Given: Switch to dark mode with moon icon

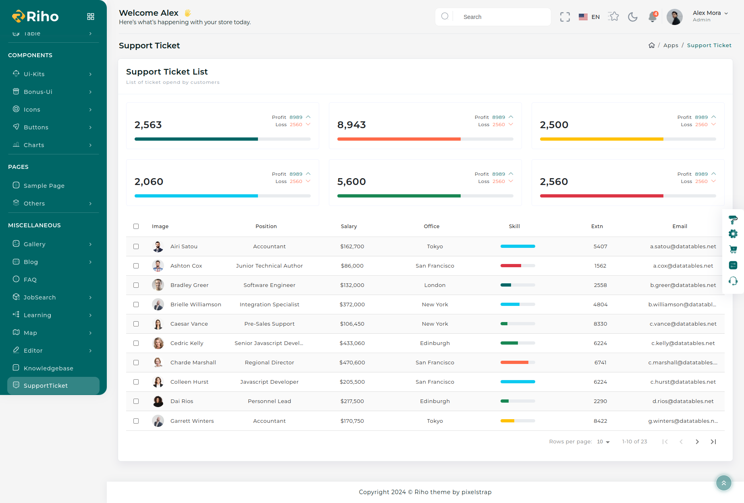Looking at the screenshot, I should tap(633, 17).
